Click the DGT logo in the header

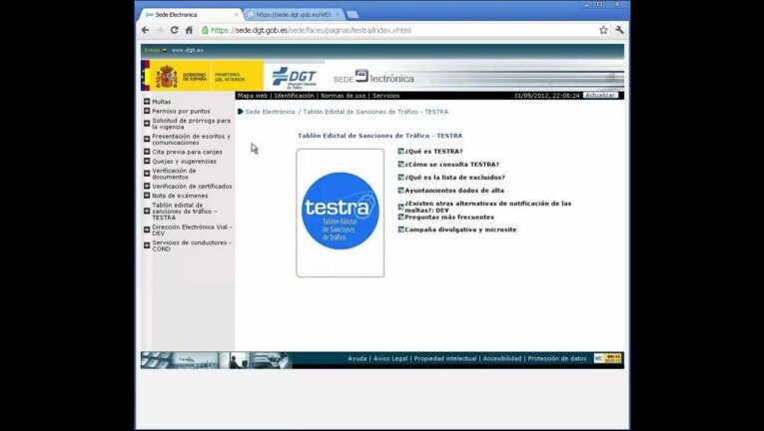point(294,77)
